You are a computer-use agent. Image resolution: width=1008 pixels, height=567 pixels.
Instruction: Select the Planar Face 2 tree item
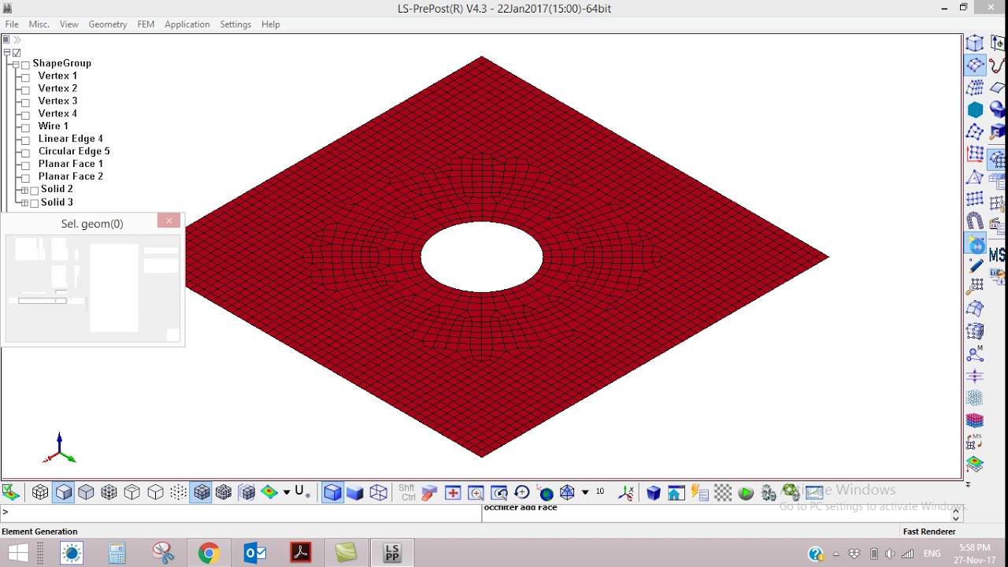point(71,176)
